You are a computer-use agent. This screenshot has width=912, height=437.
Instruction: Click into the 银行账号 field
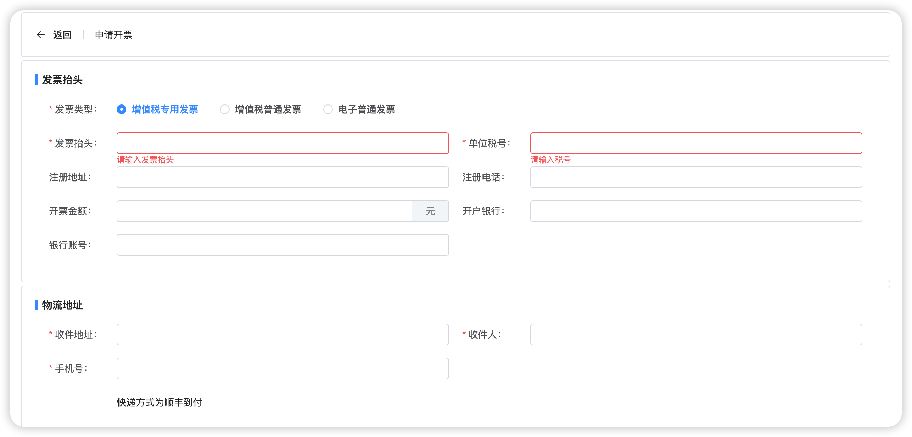282,245
